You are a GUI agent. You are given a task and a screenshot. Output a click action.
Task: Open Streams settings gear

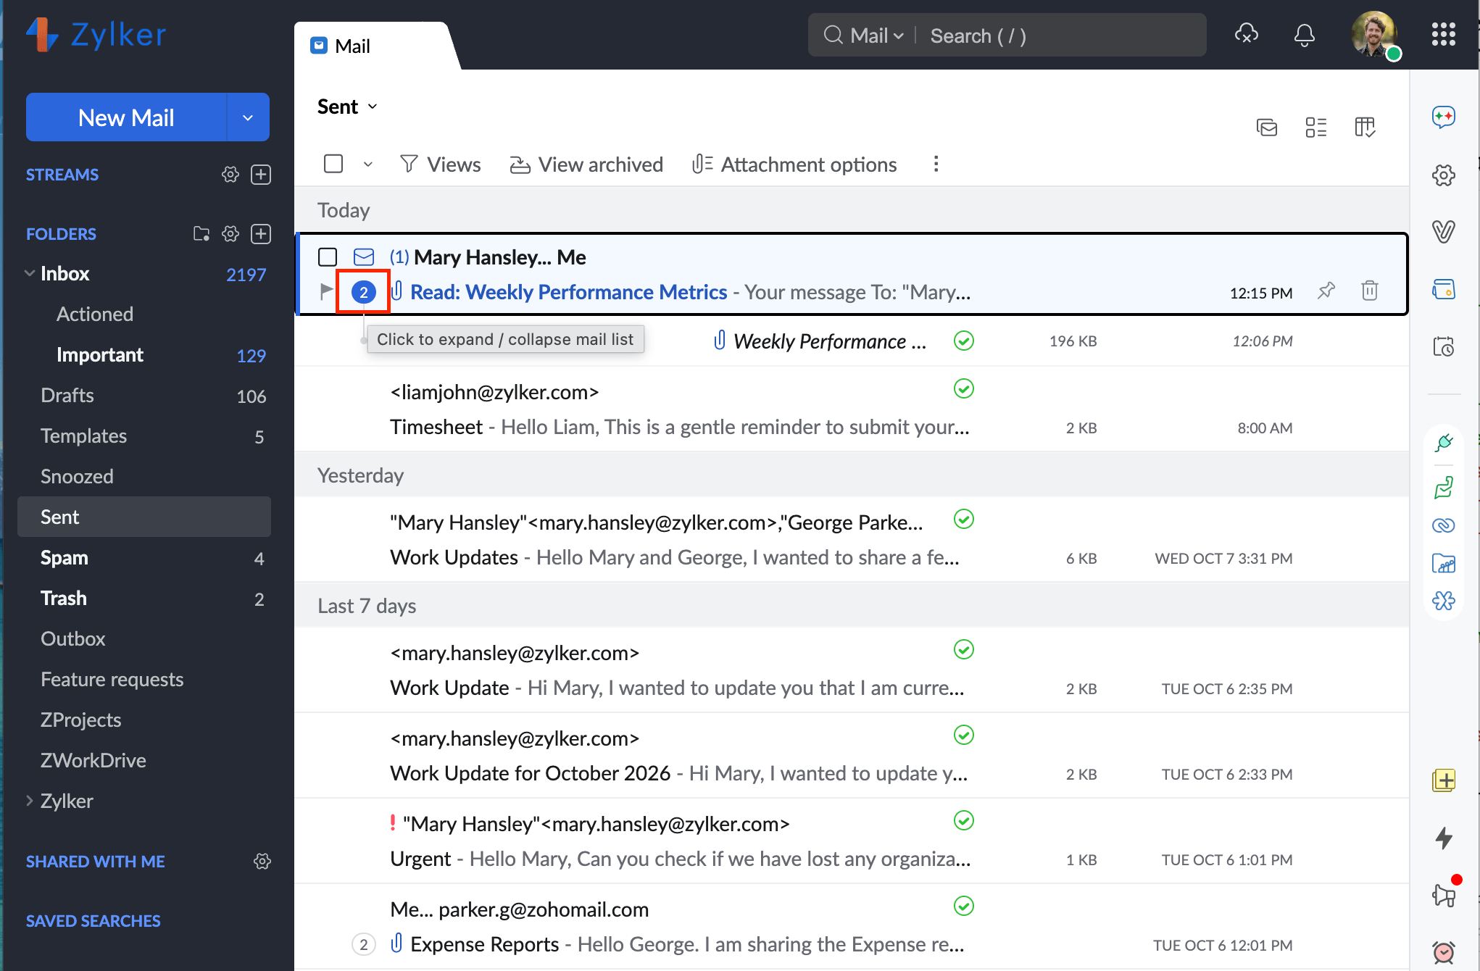230,175
